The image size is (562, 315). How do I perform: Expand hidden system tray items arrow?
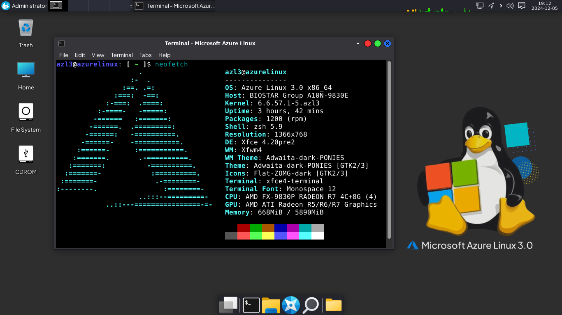pyautogui.click(x=501, y=6)
